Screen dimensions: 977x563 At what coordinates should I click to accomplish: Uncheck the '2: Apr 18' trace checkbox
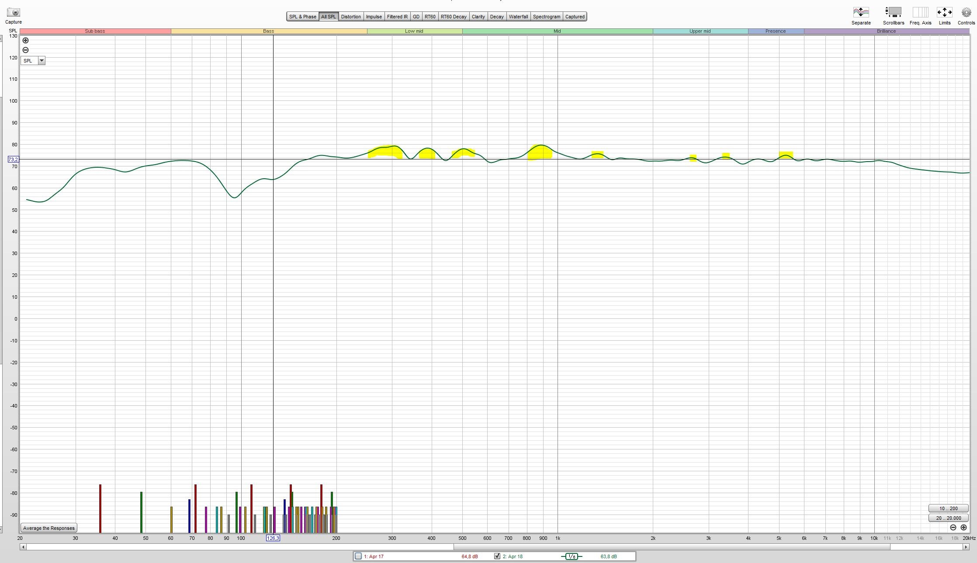click(497, 556)
